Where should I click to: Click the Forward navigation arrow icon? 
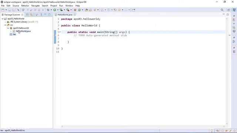point(126,10)
